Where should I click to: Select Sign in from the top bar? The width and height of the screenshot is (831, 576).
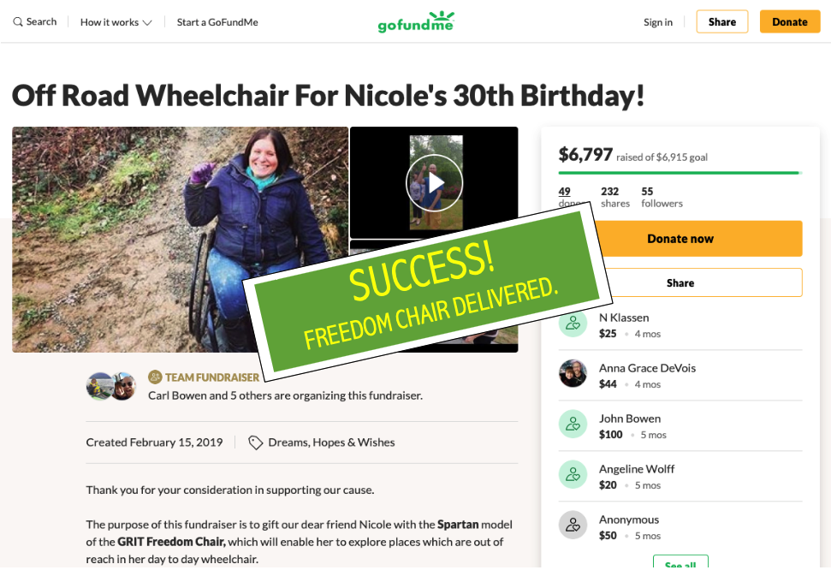click(x=657, y=21)
